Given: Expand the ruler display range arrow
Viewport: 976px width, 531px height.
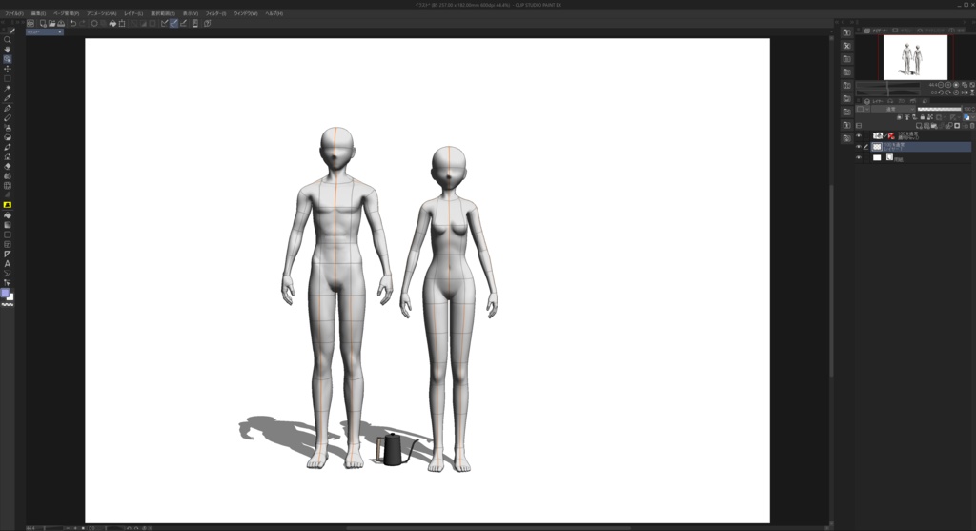Looking at the screenshot, I should click(959, 117).
